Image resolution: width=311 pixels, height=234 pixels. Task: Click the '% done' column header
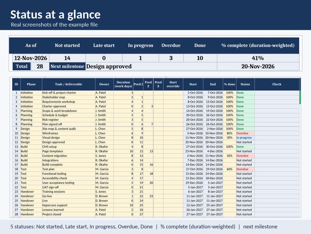[230, 84]
